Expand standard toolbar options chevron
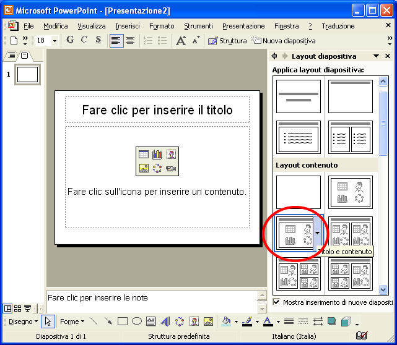This screenshot has width=397, height=345. click(x=25, y=40)
